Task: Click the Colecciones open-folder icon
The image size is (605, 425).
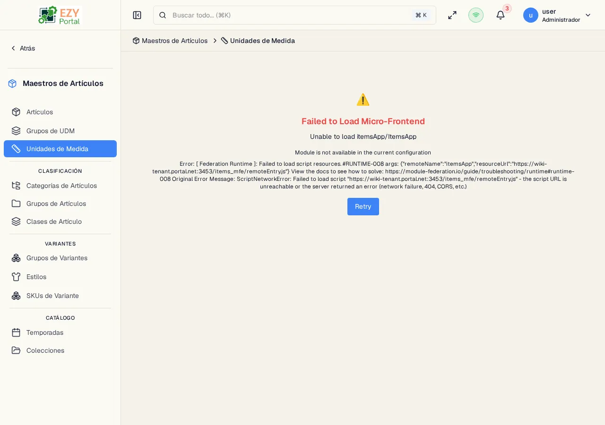Action: click(x=16, y=350)
